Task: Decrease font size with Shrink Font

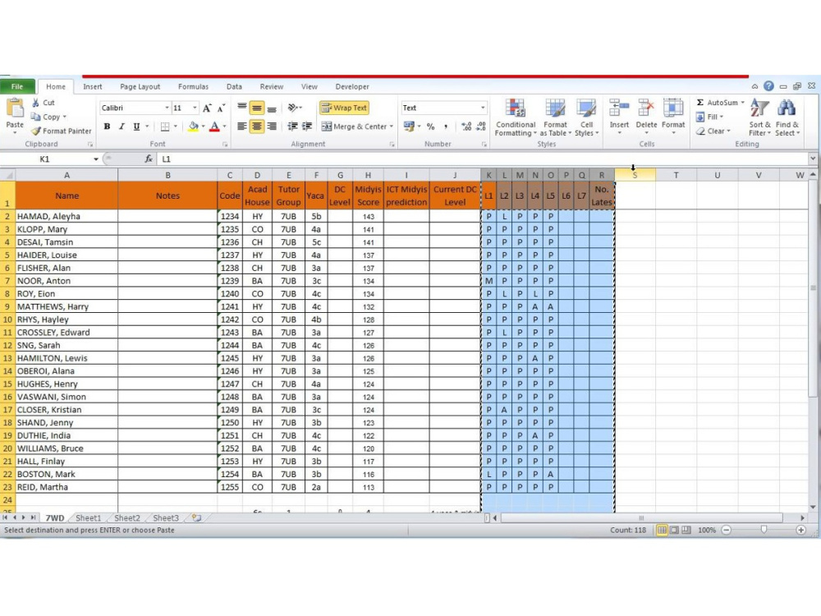Action: [222, 108]
